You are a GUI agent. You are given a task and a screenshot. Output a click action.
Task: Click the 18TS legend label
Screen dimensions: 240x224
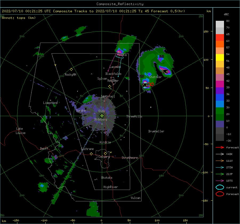tap(229, 181)
